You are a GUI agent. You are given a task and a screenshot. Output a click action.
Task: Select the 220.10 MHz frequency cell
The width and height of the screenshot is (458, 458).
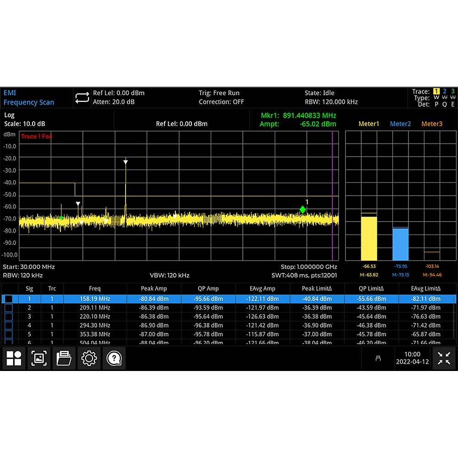pos(95,316)
